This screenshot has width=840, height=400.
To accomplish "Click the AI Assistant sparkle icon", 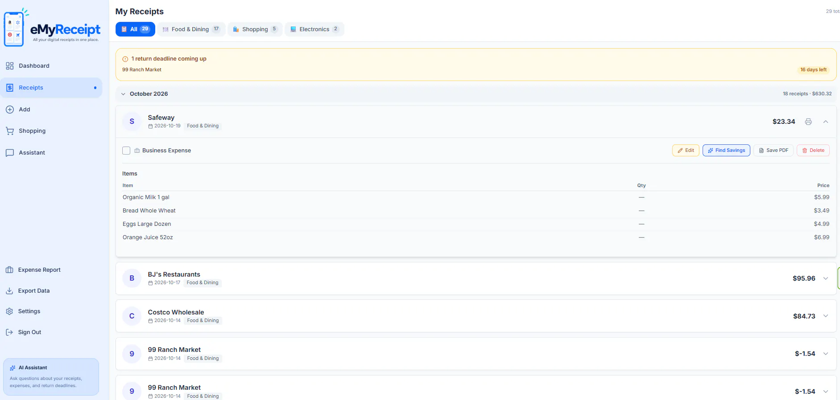I will coord(12,368).
